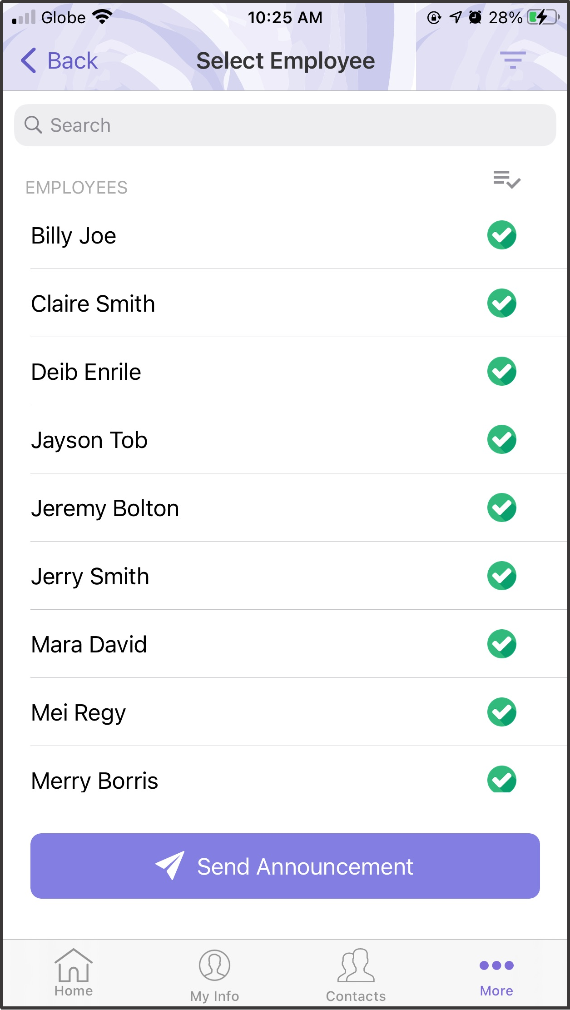This screenshot has height=1010, width=570.
Task: Tap the Back chevron arrow
Action: coord(29,60)
